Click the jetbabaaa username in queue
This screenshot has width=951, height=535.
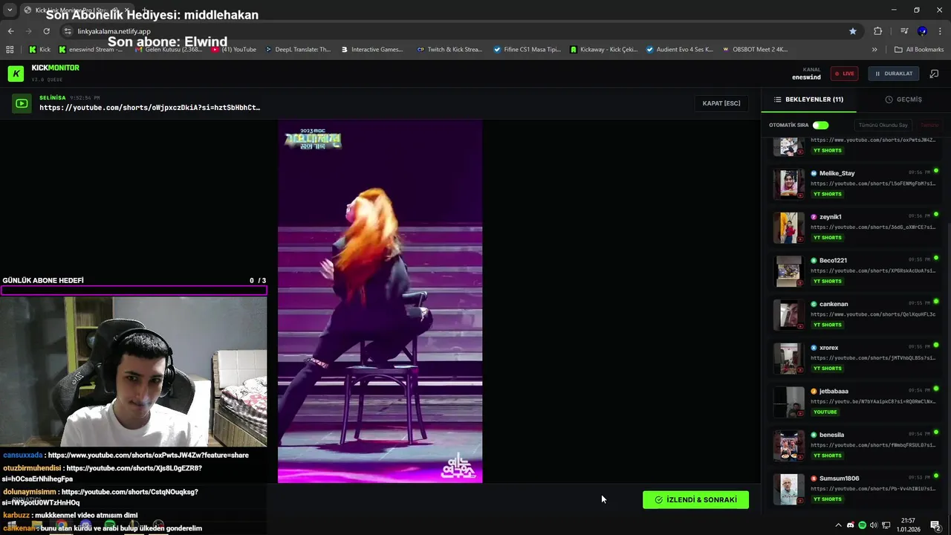[x=834, y=391]
